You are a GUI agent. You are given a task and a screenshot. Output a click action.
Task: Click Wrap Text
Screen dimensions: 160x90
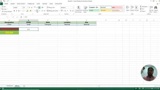[51, 7]
